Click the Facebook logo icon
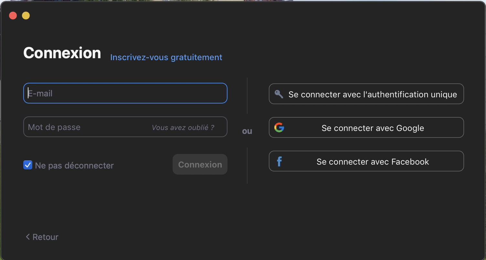Viewport: 486px width, 260px height. tap(279, 161)
